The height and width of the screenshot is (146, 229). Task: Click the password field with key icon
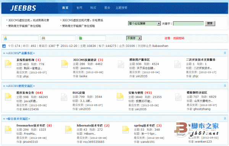pos(58,38)
